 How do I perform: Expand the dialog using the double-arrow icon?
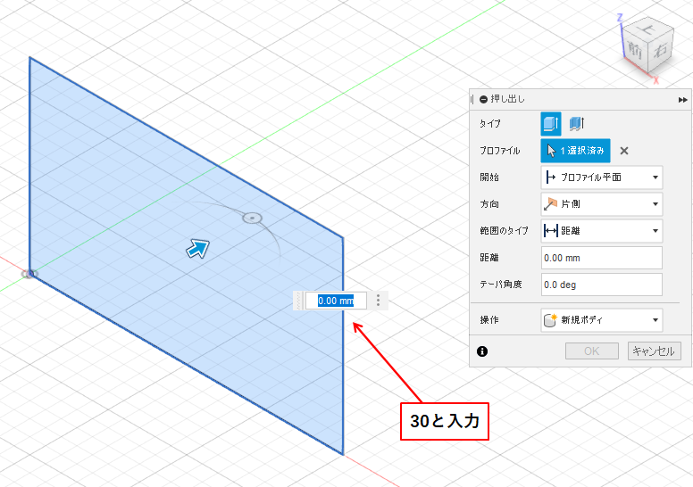click(683, 100)
